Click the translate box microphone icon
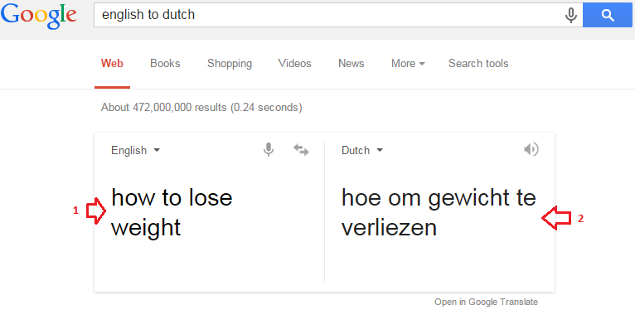 (x=268, y=150)
